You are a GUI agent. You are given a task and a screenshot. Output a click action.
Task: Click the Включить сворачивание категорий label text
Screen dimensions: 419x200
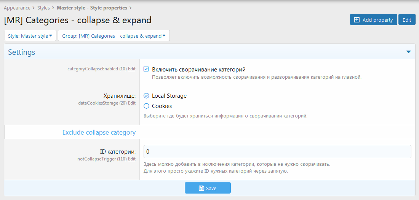198,70
